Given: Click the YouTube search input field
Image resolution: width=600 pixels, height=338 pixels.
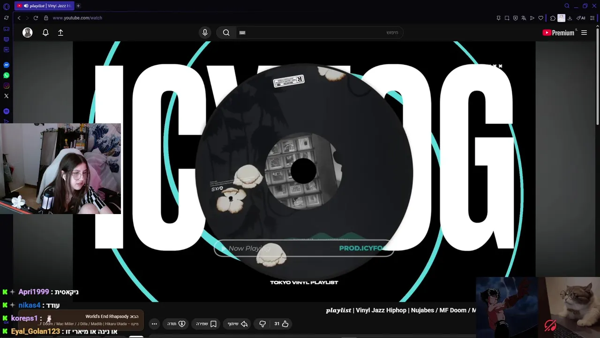Looking at the screenshot, I should (319, 32).
